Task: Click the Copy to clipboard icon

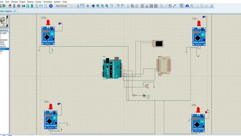Action: (132, 6)
